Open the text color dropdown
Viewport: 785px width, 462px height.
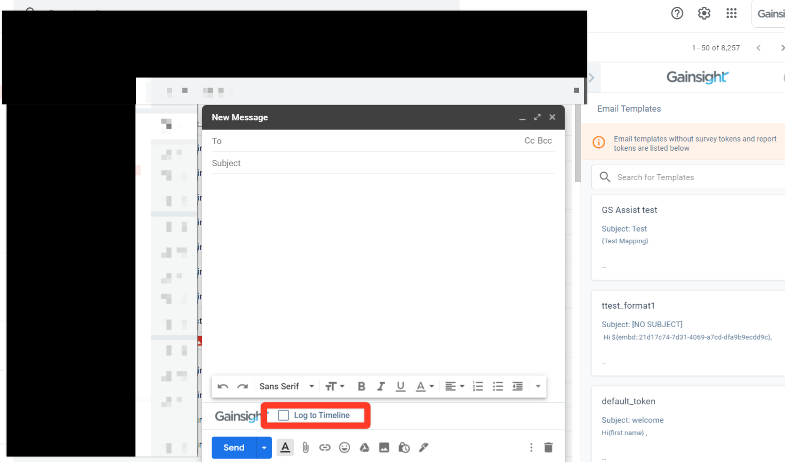click(x=424, y=386)
